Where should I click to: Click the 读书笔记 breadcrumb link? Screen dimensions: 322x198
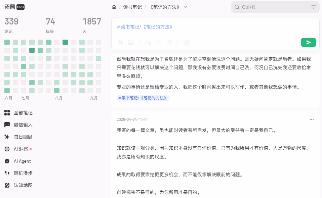pos(132,7)
